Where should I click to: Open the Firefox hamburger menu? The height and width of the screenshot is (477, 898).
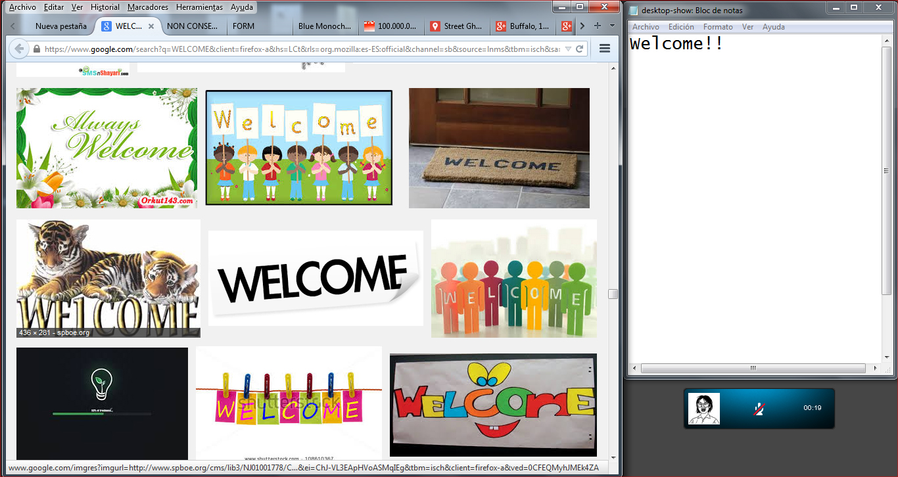(x=605, y=49)
